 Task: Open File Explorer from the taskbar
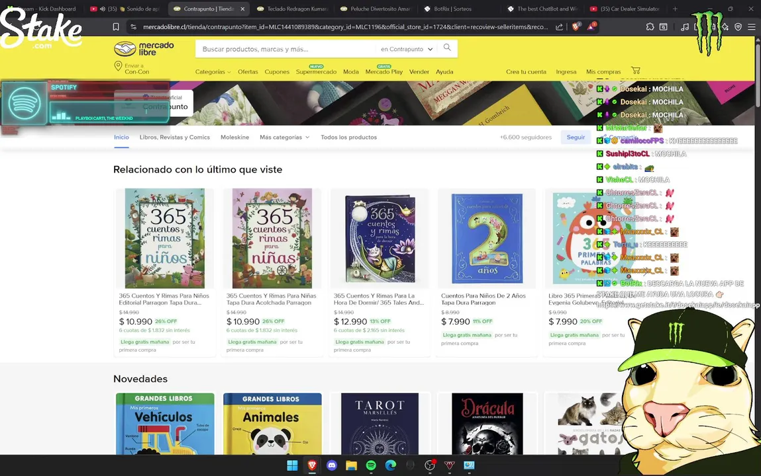tap(352, 465)
